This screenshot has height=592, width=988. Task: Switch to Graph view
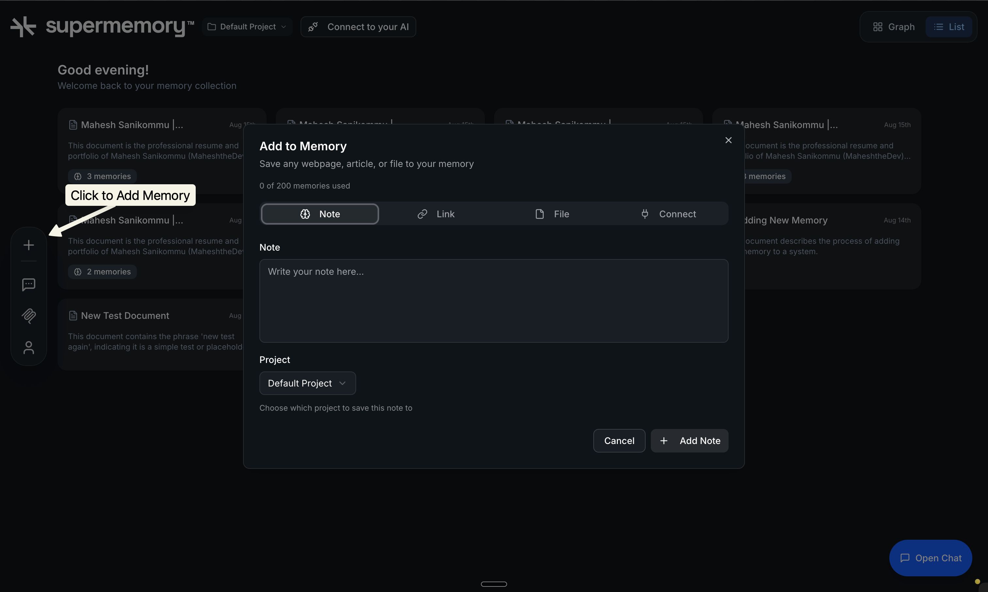[x=894, y=27]
